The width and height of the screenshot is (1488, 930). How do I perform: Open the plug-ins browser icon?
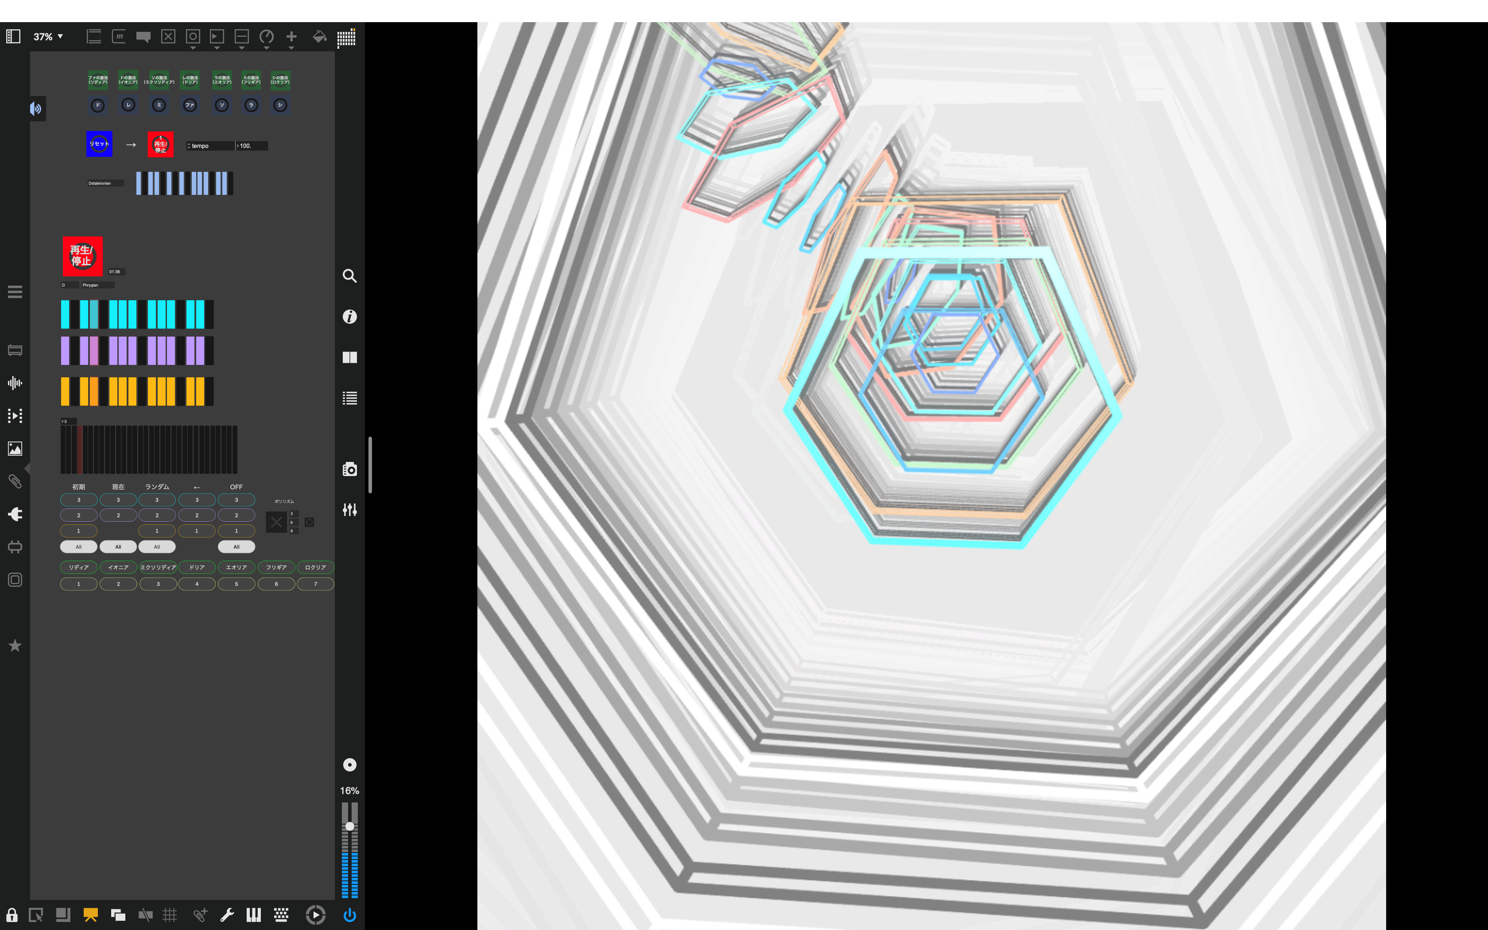click(x=15, y=514)
